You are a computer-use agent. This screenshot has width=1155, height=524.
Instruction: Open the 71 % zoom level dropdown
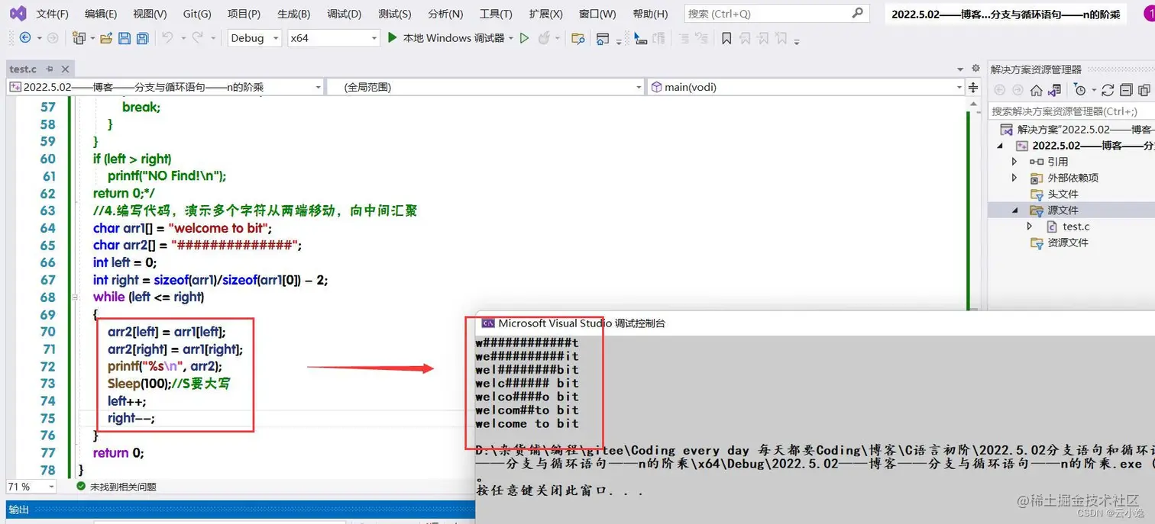(30, 486)
